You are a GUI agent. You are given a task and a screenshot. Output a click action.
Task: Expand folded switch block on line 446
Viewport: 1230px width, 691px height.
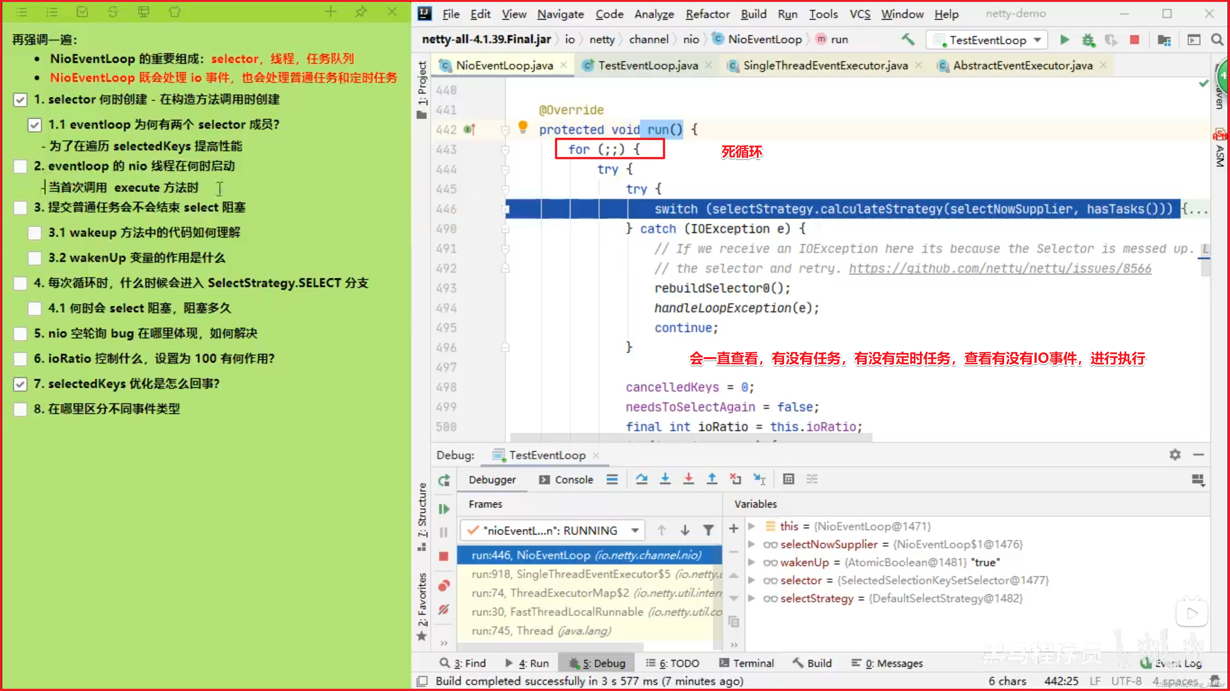(506, 209)
